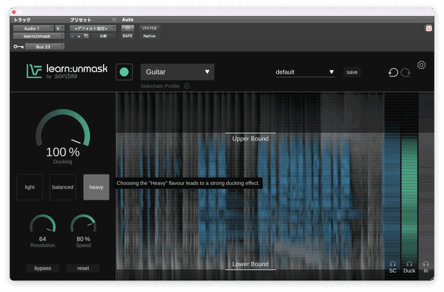Screen dimensions: 444x292
Task: Click the green Duck level meter
Action: (x=409, y=198)
